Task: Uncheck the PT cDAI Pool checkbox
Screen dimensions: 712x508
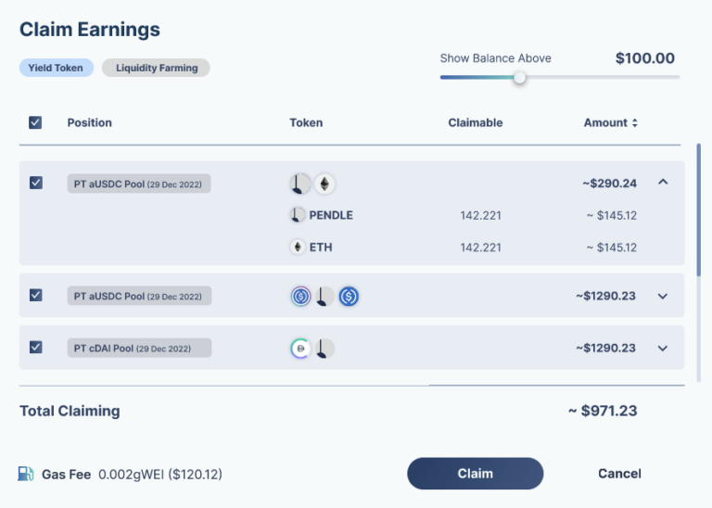Action: [x=35, y=348]
